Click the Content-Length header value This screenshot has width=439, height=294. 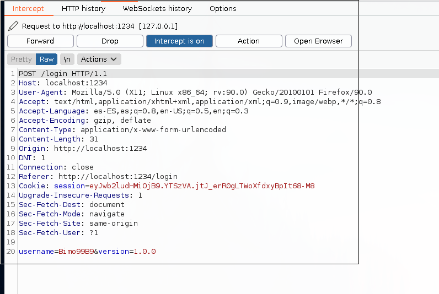(x=93, y=139)
